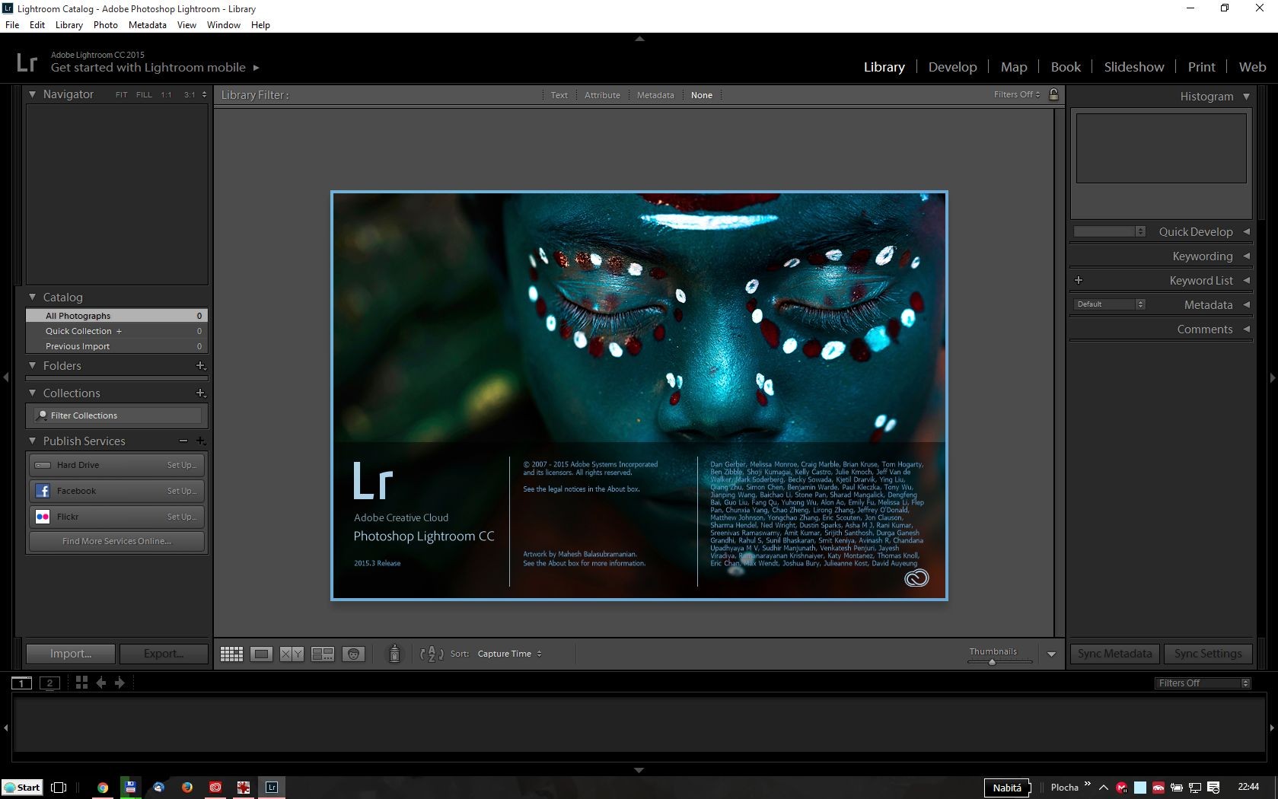
Task: Expand the Quick Develop panel
Action: tap(1246, 231)
